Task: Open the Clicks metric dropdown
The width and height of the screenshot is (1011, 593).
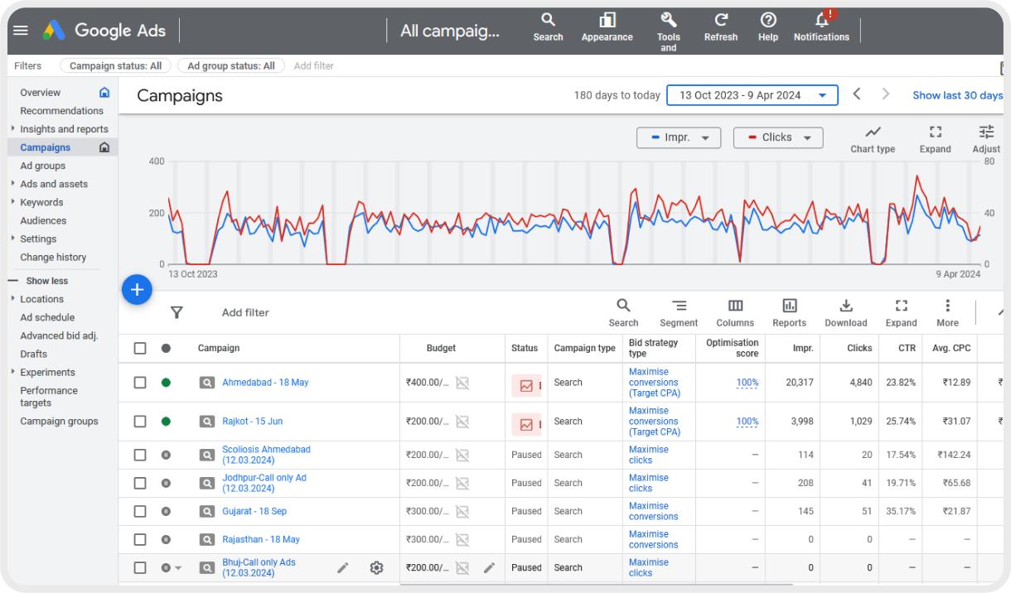Action: click(778, 137)
